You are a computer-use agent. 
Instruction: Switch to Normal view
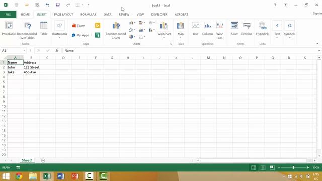point(254,167)
